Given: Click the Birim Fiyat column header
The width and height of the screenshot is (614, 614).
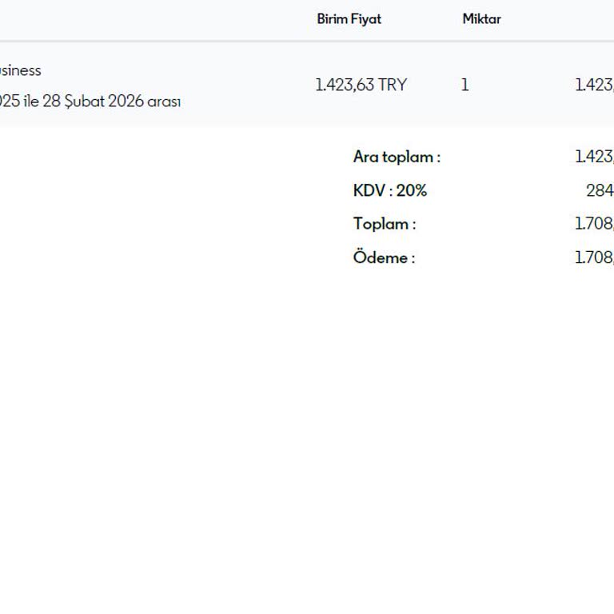Looking at the screenshot, I should (x=349, y=19).
